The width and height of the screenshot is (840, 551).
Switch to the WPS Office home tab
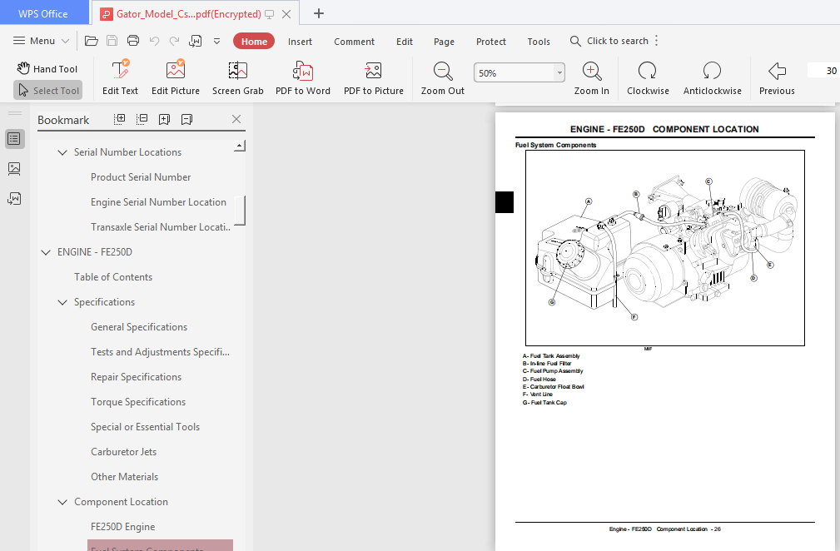43,13
